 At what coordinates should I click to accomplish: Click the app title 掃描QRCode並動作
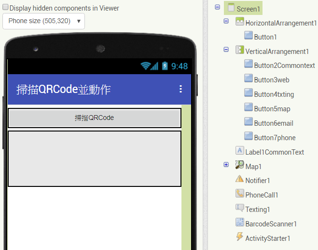[x=64, y=89]
